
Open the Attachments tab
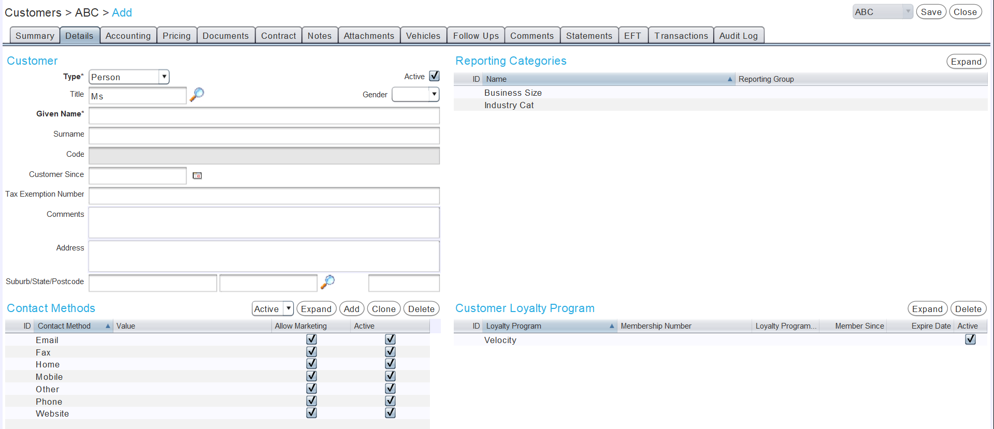(369, 36)
